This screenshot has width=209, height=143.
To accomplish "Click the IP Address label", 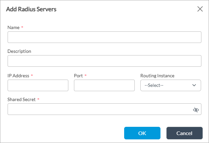I will (18, 76).
